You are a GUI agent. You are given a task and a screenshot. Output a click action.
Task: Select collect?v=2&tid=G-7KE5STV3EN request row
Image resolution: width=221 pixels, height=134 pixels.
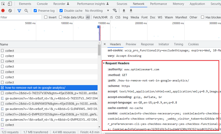[49, 93]
